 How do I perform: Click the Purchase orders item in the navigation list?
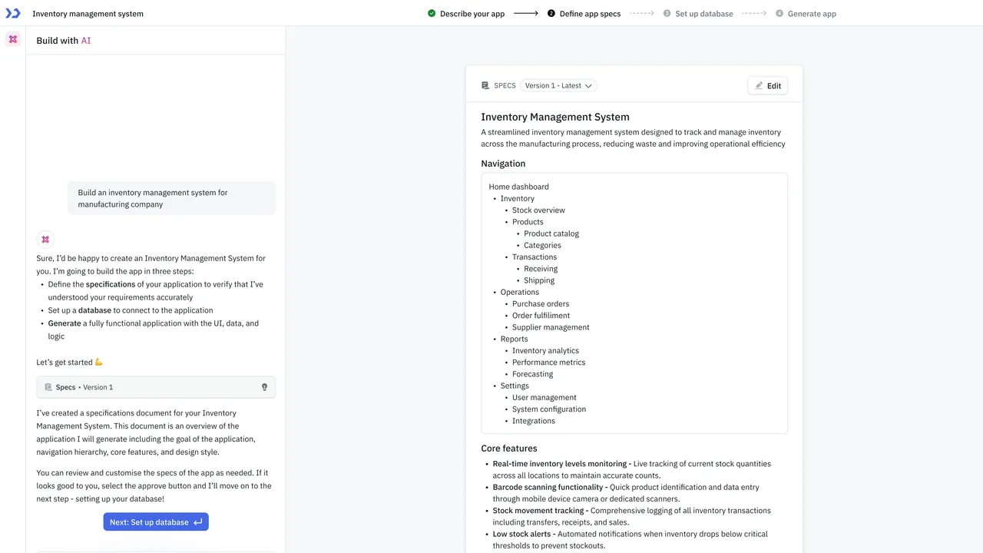tap(541, 303)
